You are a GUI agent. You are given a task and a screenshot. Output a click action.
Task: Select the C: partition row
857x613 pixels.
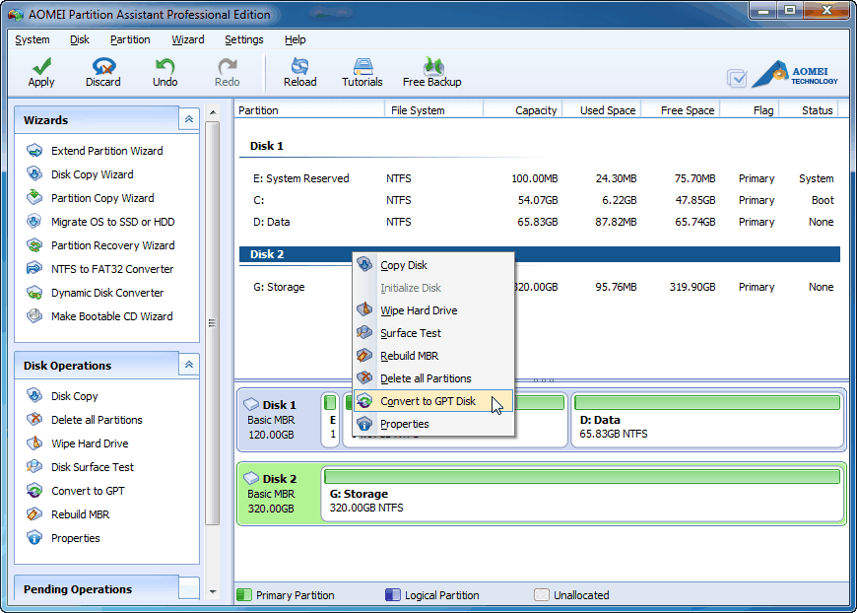[540, 200]
